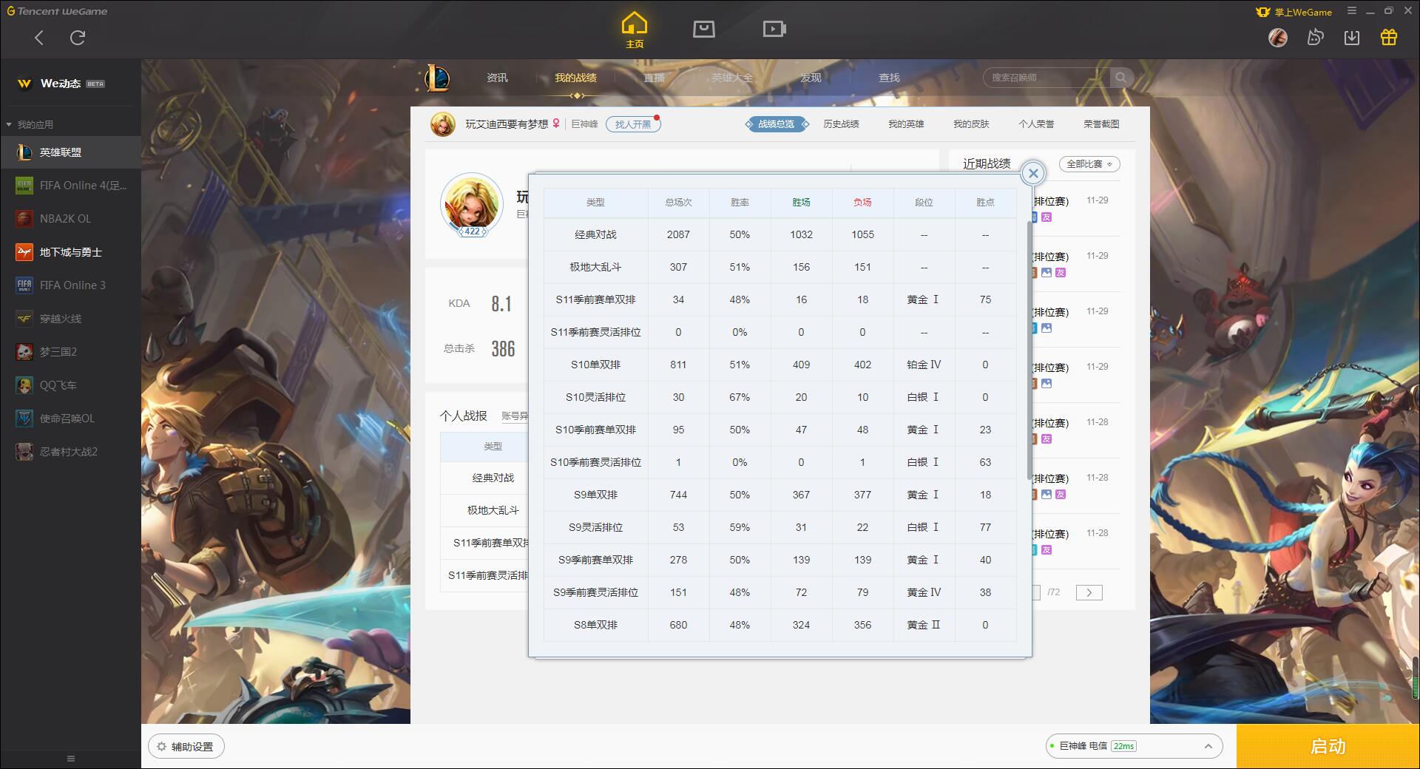Click the sidebar bottom collapse handle

(x=71, y=759)
